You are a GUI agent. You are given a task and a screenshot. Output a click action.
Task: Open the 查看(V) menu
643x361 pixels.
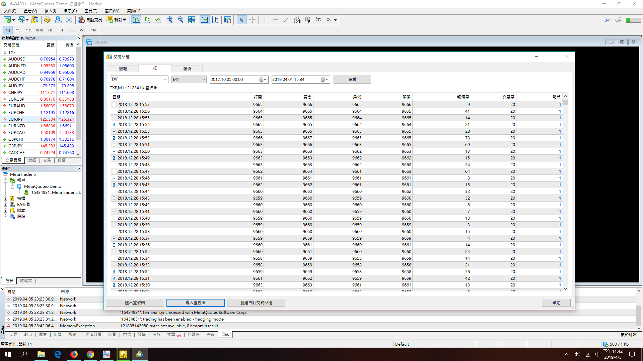[x=30, y=11]
